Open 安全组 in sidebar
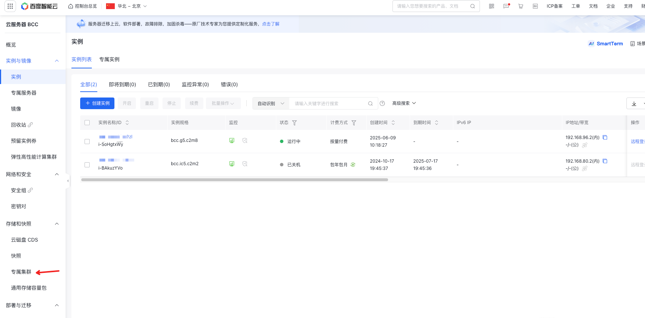The height and width of the screenshot is (318, 645). click(19, 190)
